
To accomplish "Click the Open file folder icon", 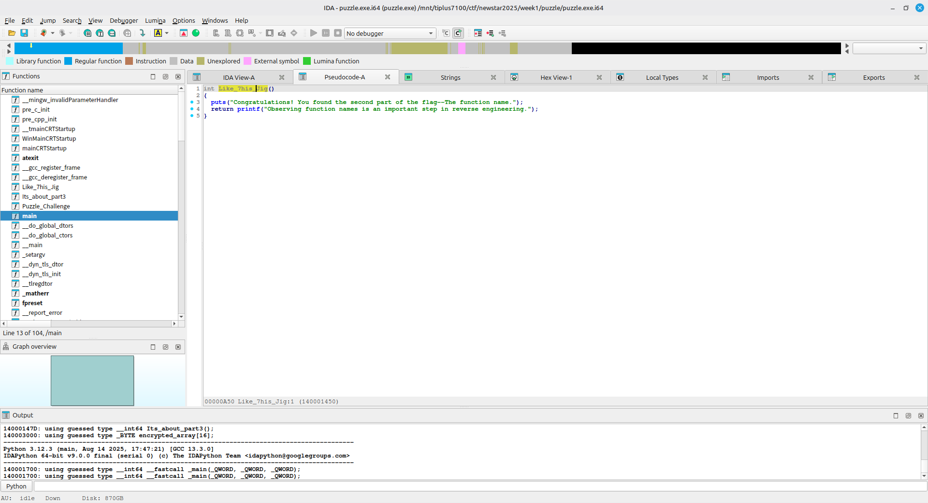I will pos(12,33).
